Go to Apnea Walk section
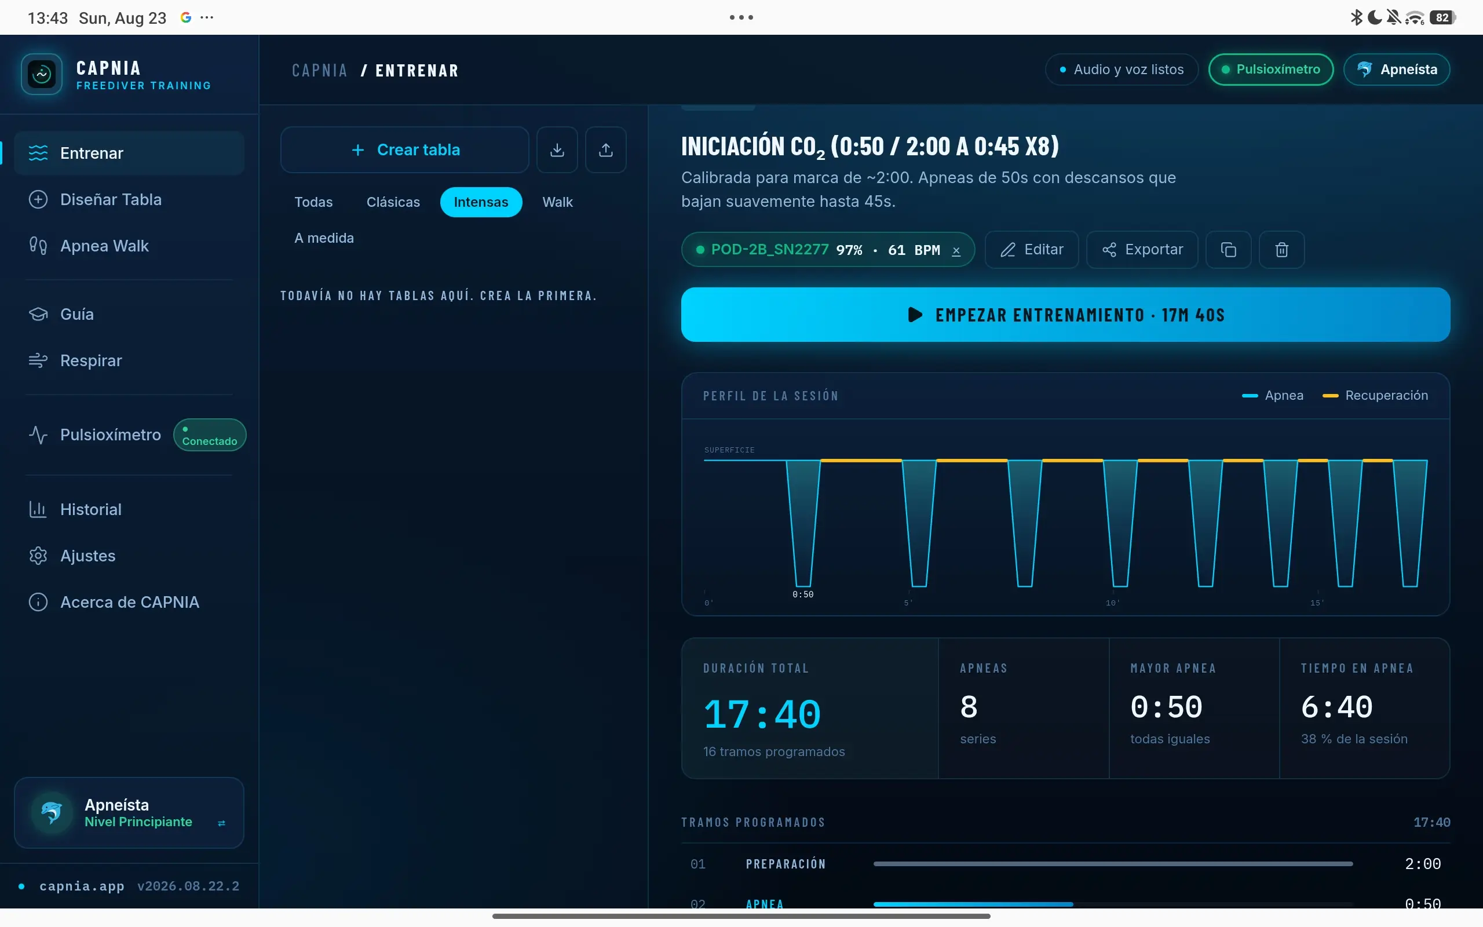This screenshot has width=1483, height=927. click(129, 246)
